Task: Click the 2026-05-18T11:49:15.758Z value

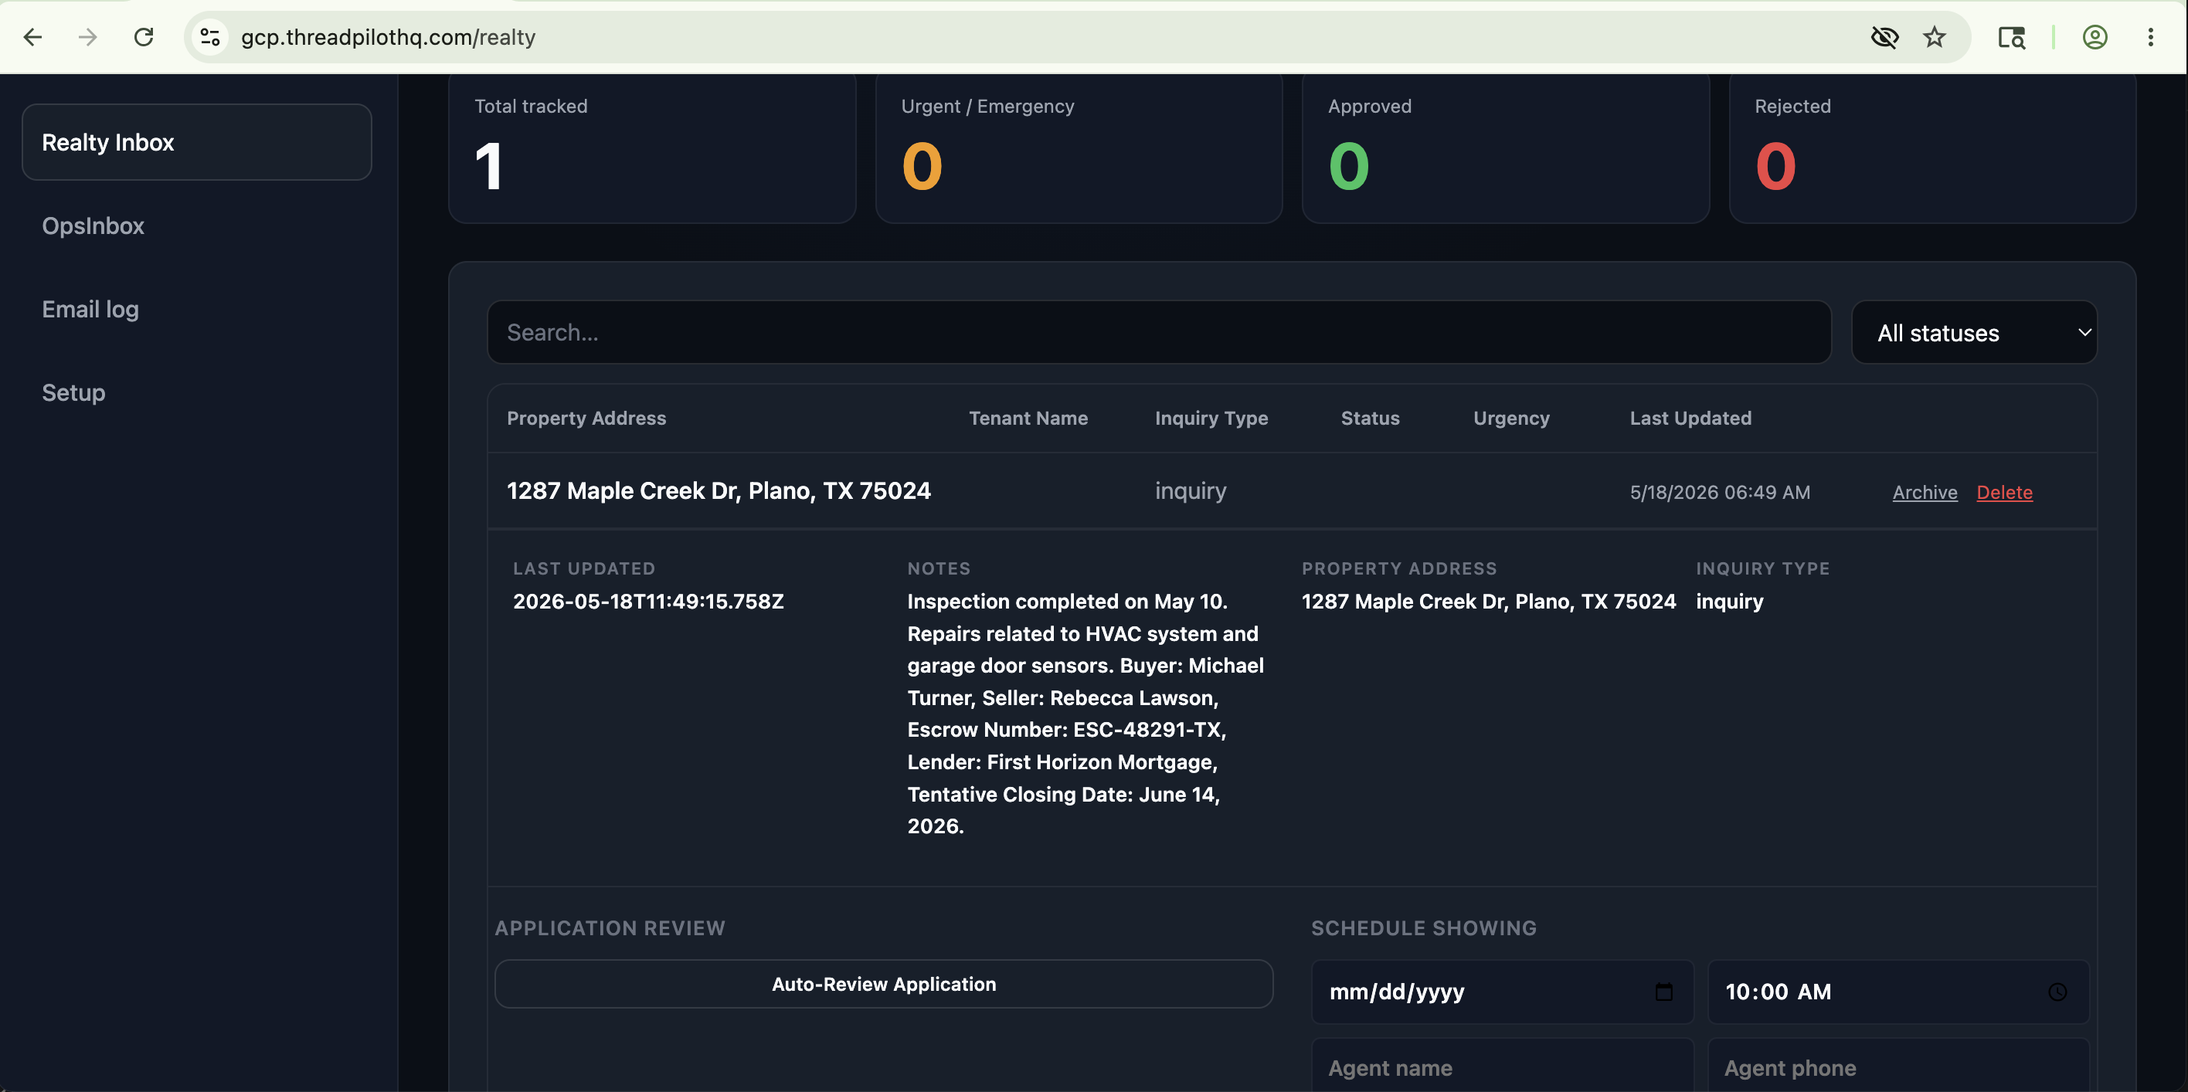Action: point(648,601)
